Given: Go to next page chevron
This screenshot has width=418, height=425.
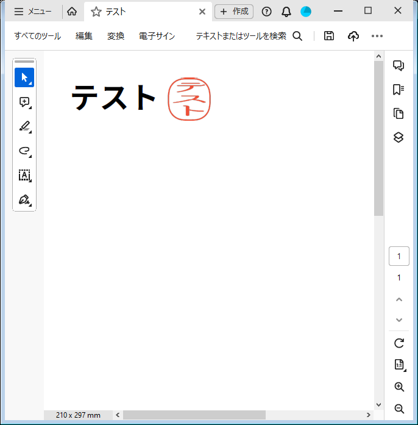Looking at the screenshot, I should click(399, 320).
